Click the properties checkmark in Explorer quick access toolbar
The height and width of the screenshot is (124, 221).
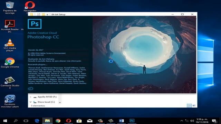[38, 14]
